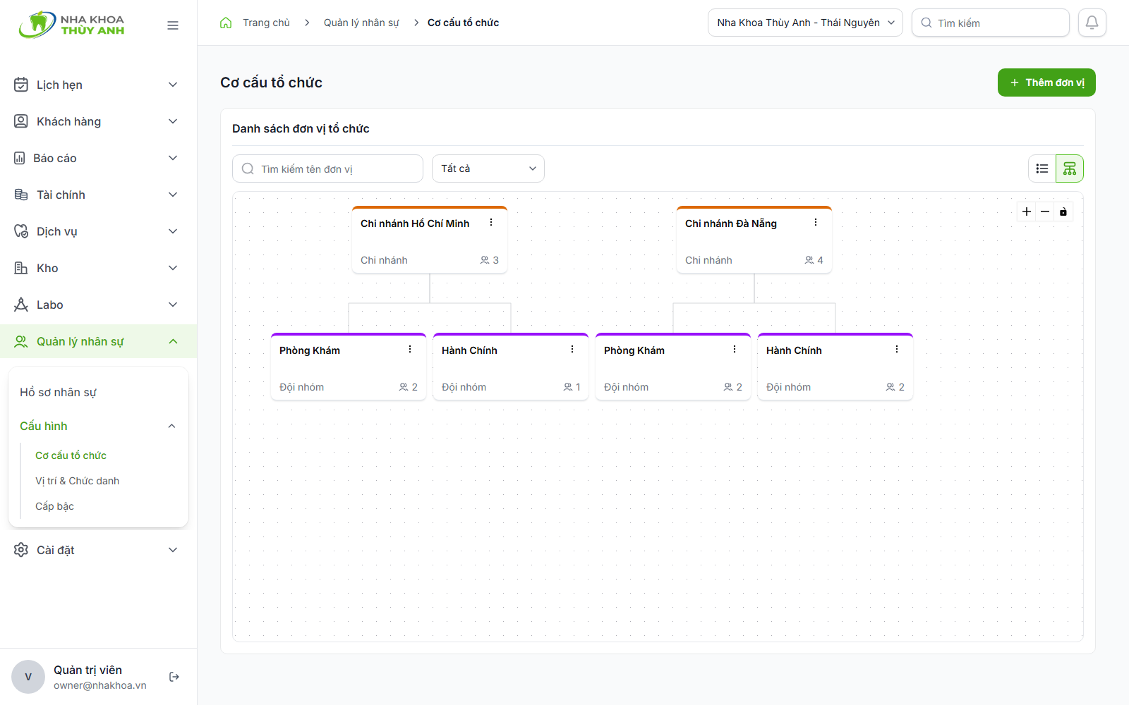Expand the Cài đặt menu

(x=99, y=550)
